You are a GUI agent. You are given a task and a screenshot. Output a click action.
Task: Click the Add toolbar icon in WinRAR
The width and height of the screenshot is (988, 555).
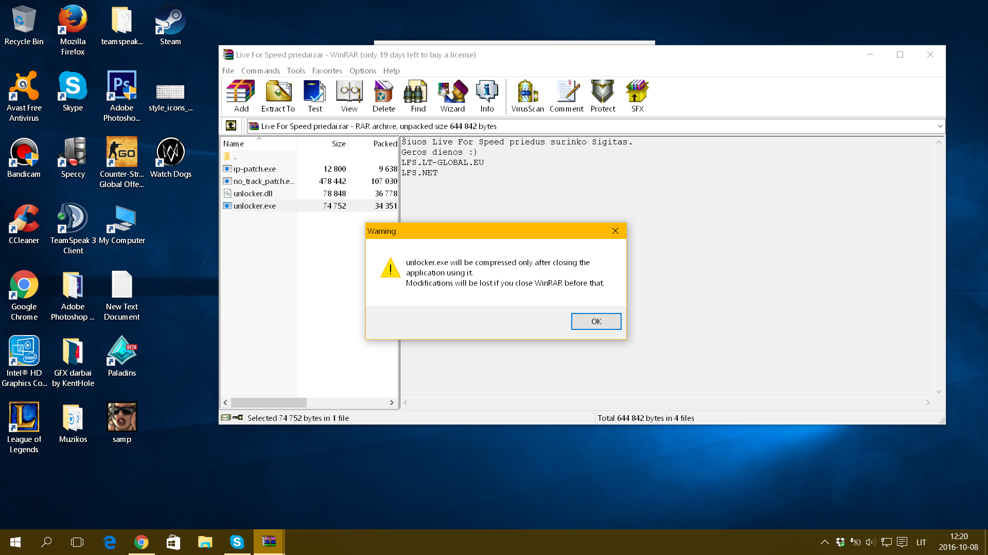tap(241, 96)
